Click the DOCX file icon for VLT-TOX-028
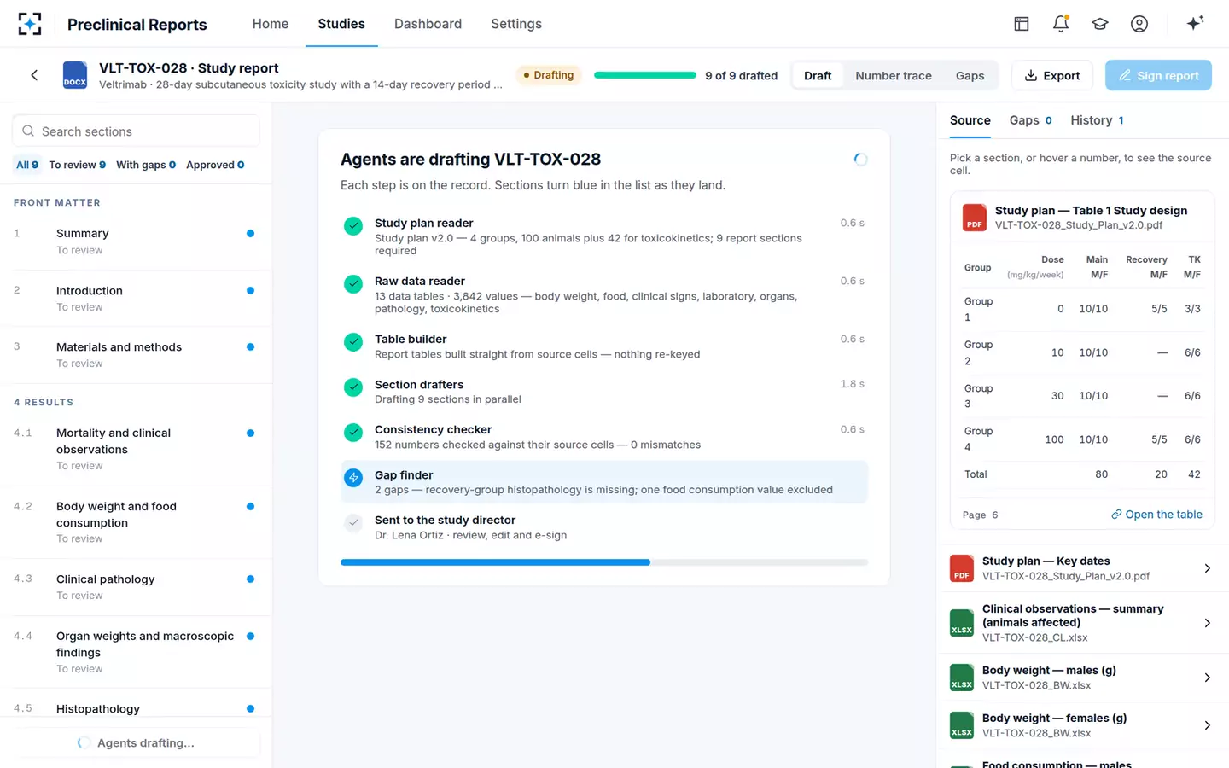1229x768 pixels. (75, 75)
